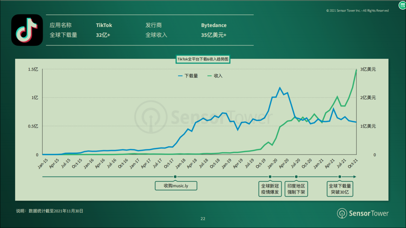Select the TikTok全平台下载&收入趋势图 title tab

click(203, 59)
